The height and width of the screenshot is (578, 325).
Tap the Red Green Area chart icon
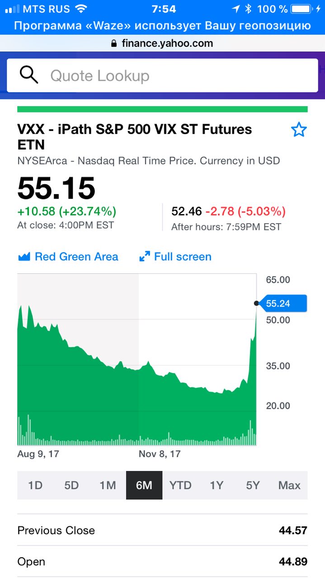(x=24, y=257)
